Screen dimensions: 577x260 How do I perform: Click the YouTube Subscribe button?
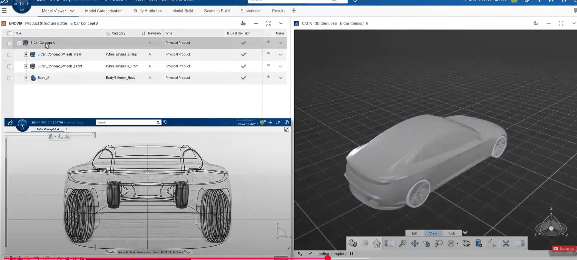pos(564,249)
